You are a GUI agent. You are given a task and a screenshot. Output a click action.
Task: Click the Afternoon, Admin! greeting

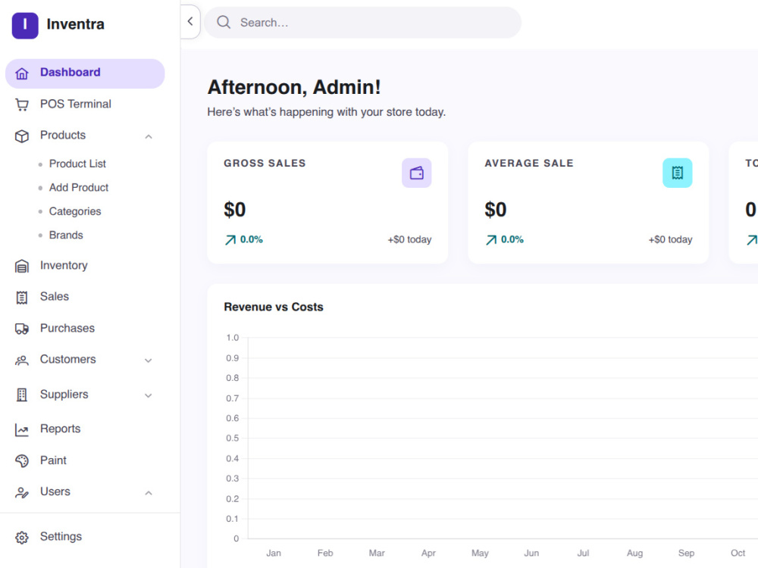(x=294, y=87)
